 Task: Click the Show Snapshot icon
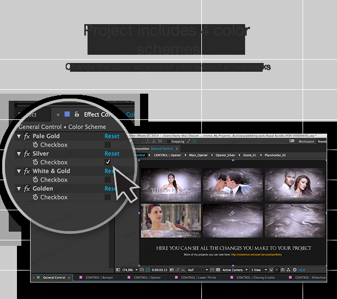tap(177, 270)
